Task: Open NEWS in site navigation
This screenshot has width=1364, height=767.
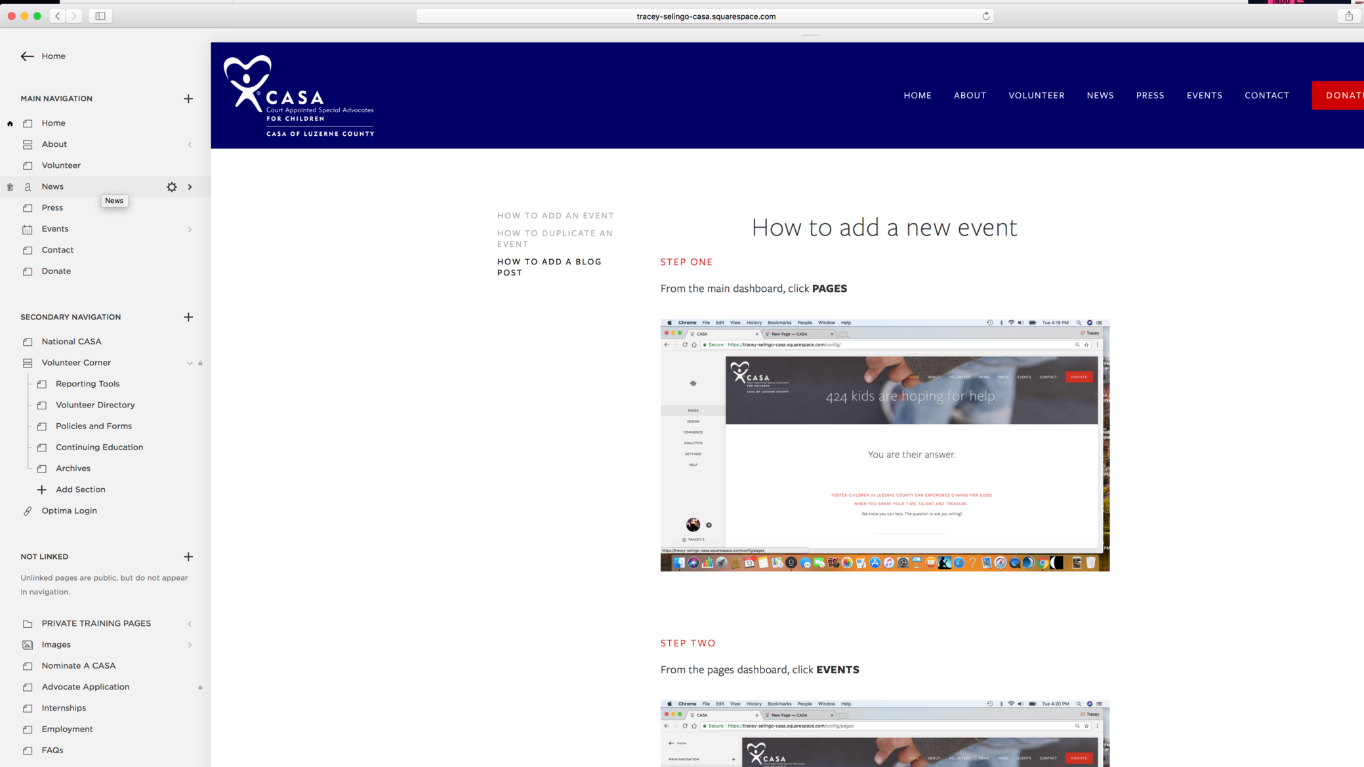Action: (x=1100, y=95)
